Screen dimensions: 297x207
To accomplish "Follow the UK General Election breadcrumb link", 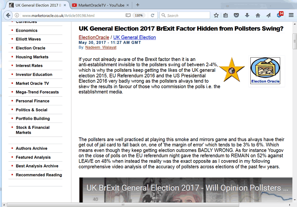I will pos(134,37).
